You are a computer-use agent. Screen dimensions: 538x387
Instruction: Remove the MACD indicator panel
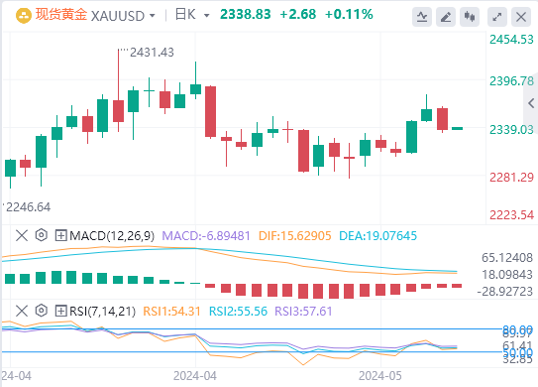point(22,236)
